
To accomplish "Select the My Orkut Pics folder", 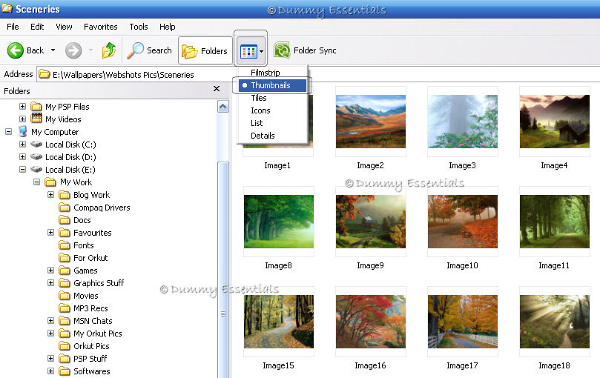I will pos(90,334).
